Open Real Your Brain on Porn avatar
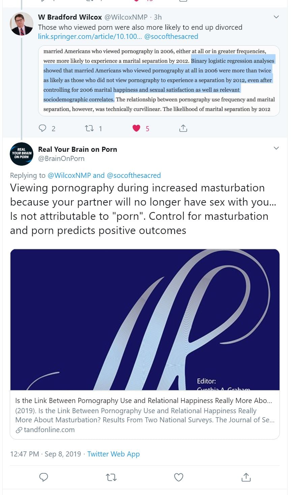Viewport: 292px width, 495px height. pyautogui.click(x=22, y=154)
